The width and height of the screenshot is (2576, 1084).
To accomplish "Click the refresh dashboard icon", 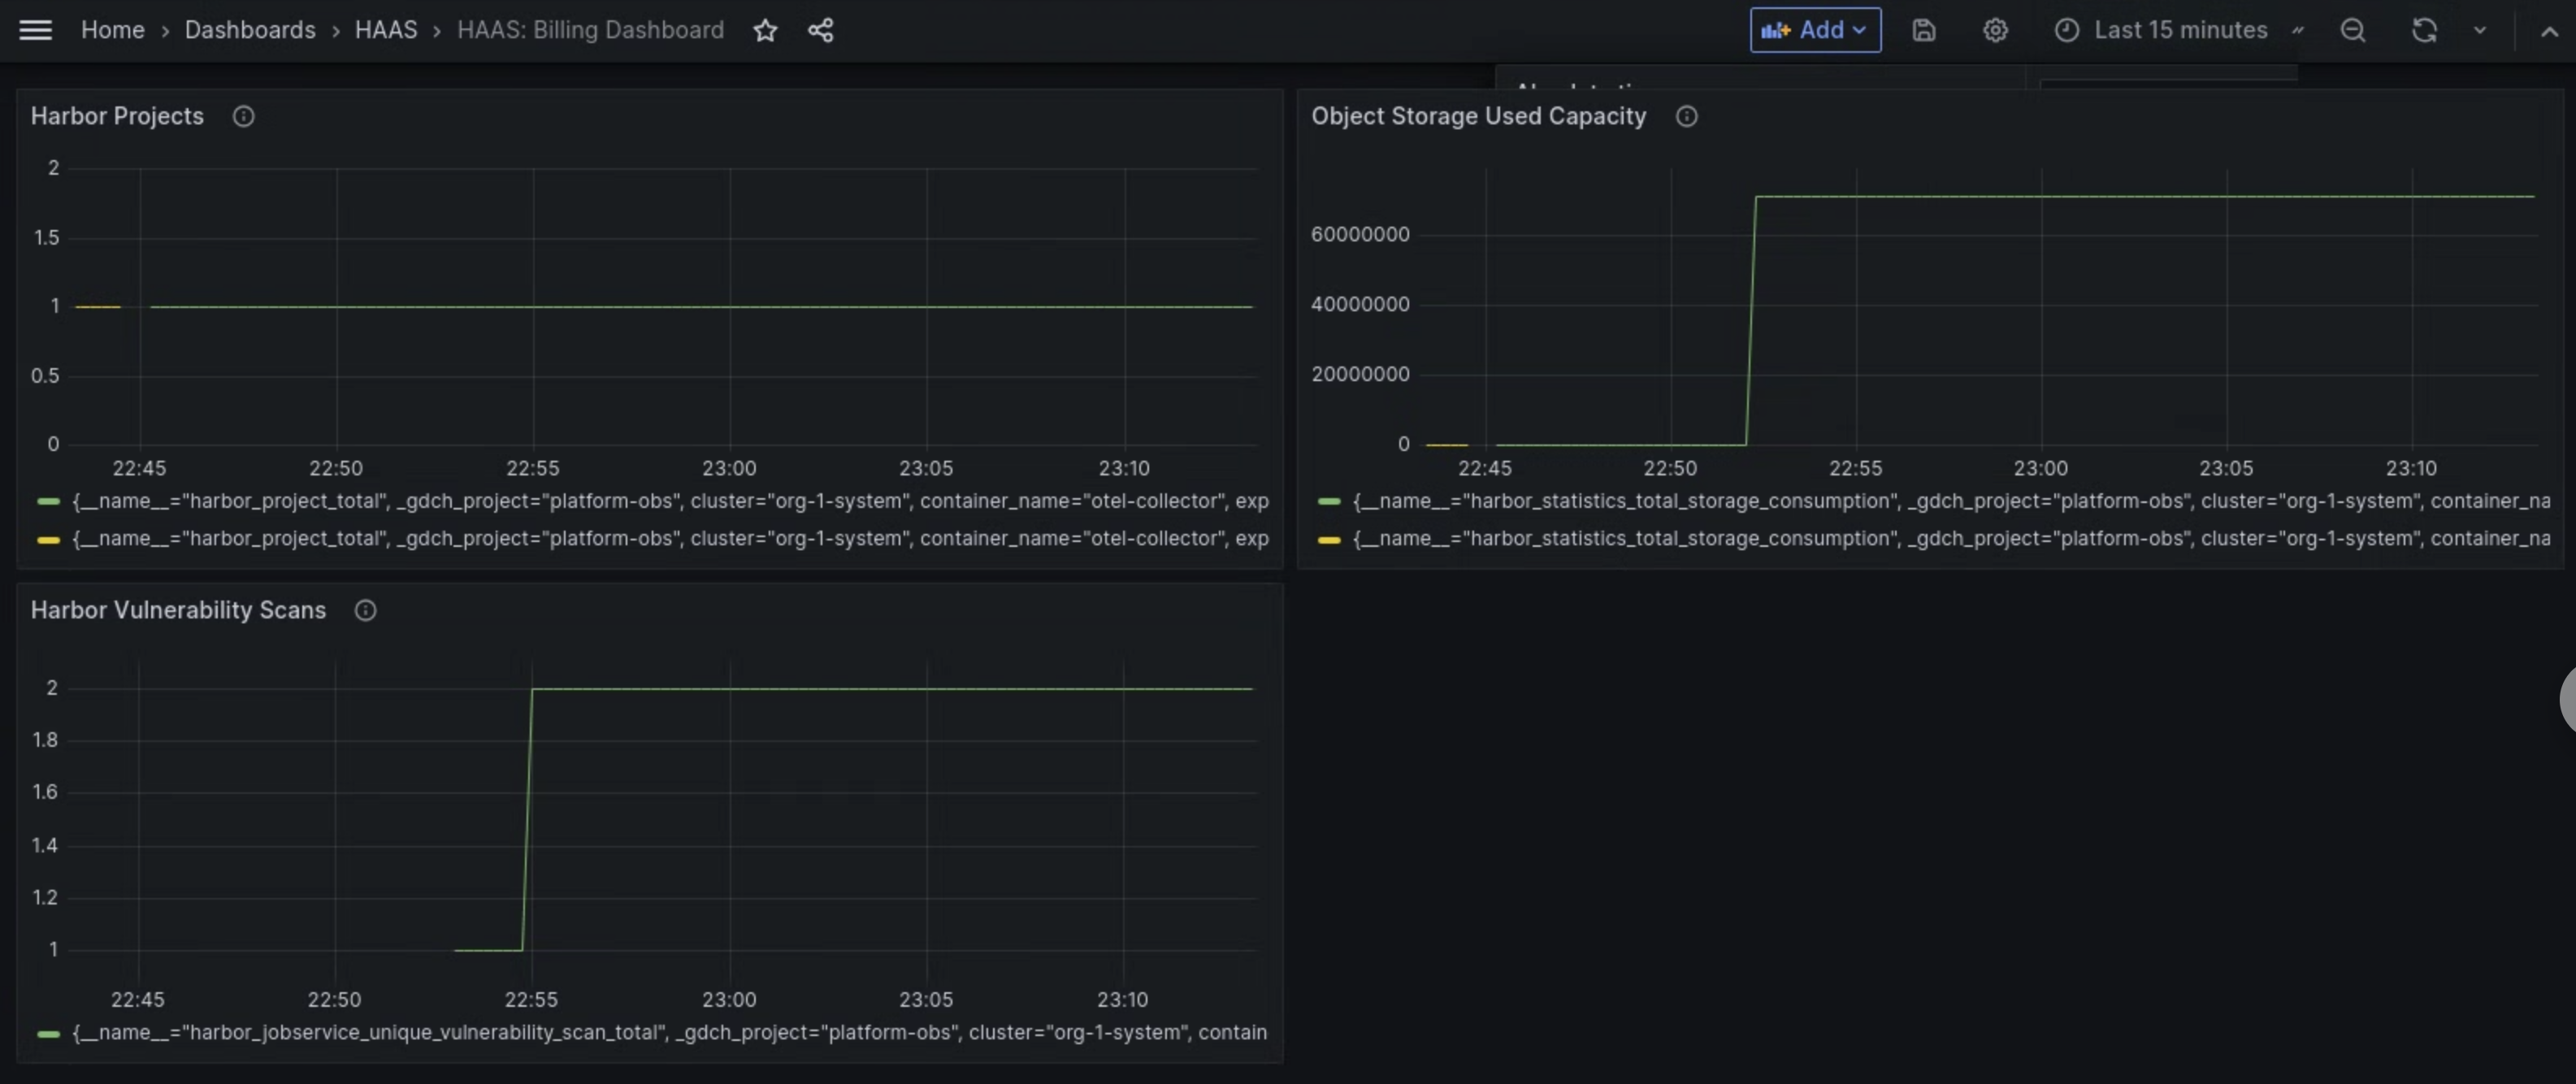I will coord(2423,30).
